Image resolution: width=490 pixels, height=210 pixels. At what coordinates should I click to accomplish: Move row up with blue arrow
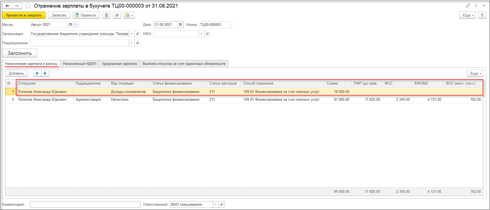pos(37,73)
